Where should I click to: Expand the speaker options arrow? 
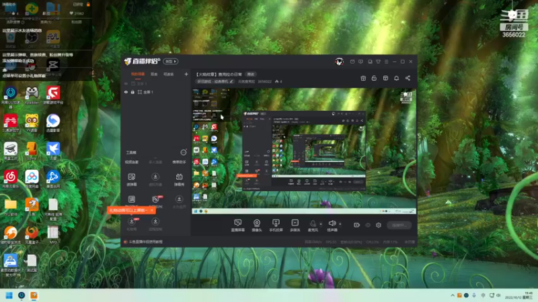[340, 224]
